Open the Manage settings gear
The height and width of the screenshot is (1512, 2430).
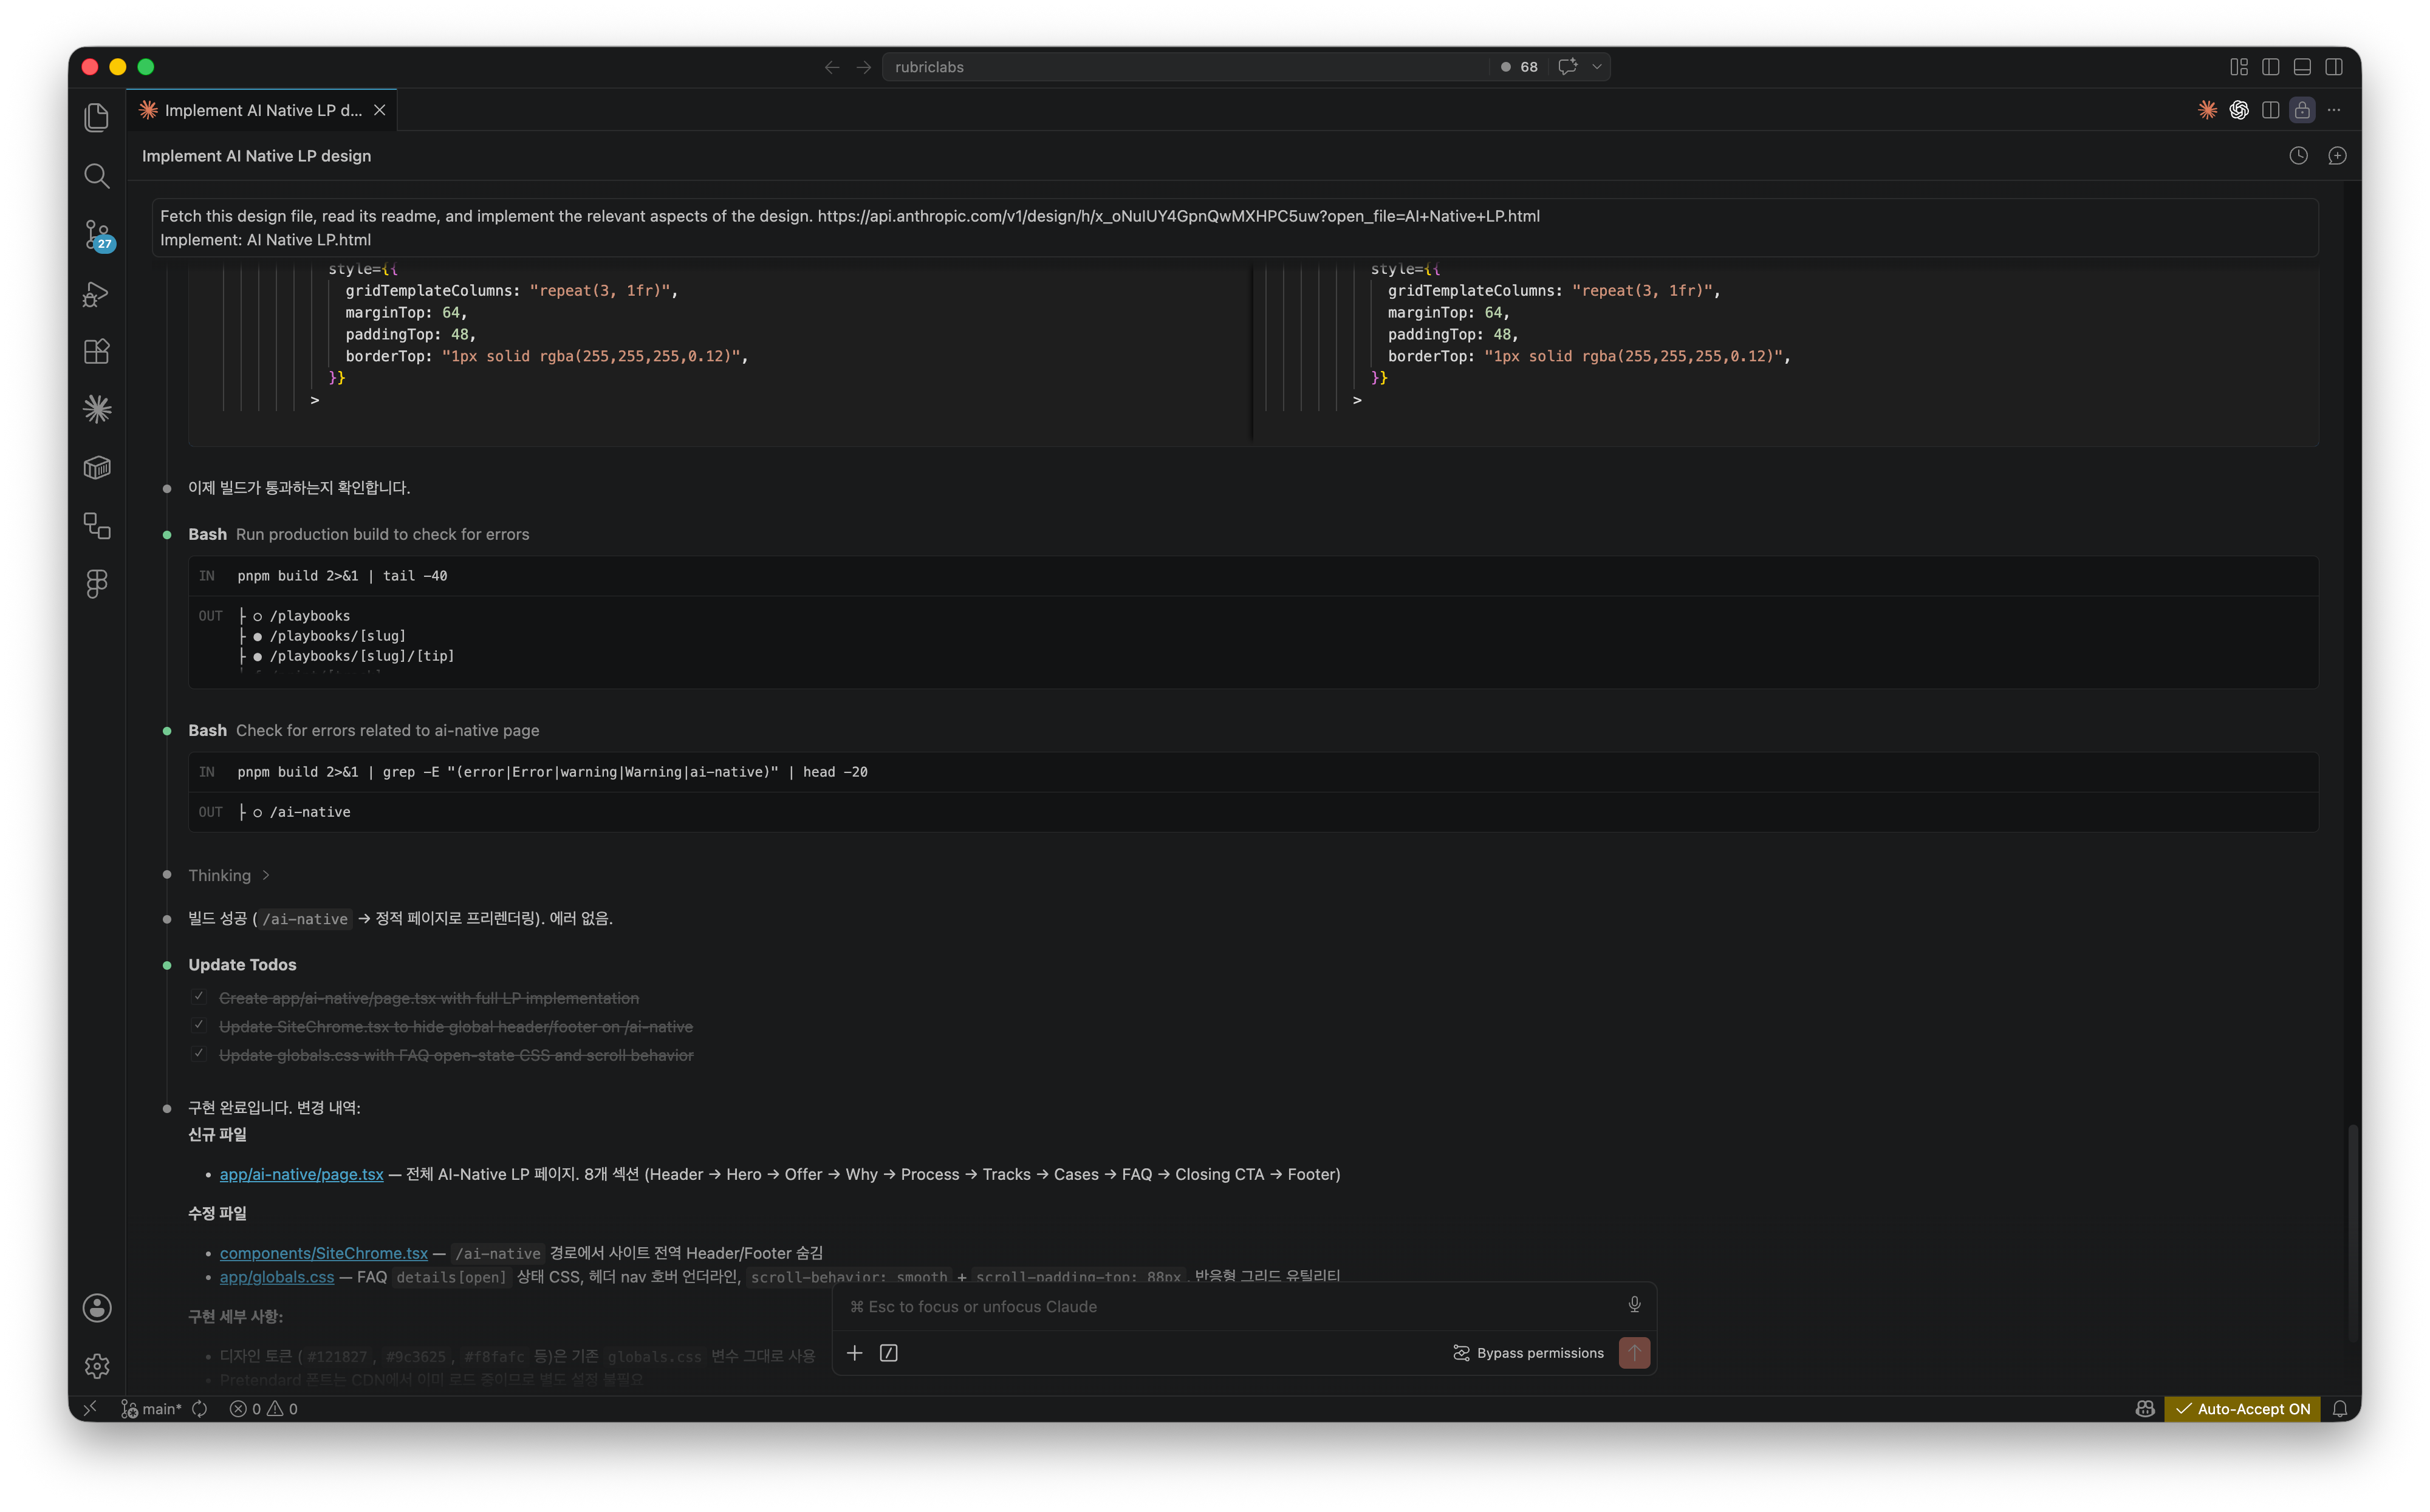point(97,1366)
